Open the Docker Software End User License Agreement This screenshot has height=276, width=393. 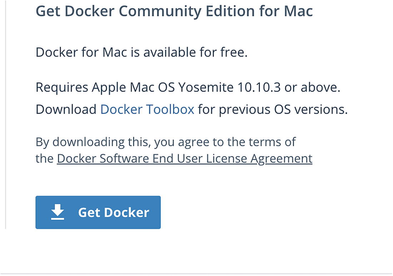click(x=184, y=158)
